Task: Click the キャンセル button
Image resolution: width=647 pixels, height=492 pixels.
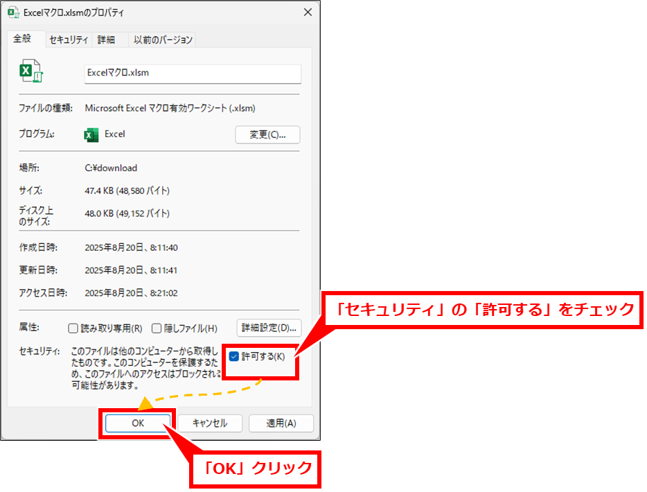Action: click(x=210, y=423)
